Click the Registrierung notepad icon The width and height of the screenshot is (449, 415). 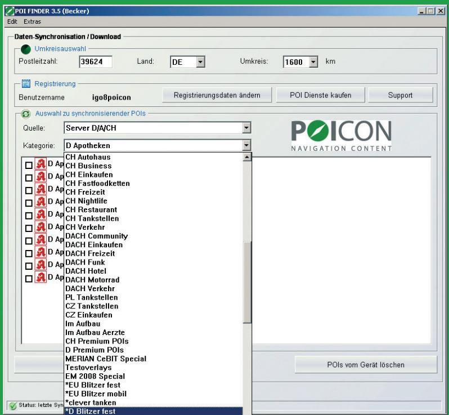pyautogui.click(x=26, y=84)
